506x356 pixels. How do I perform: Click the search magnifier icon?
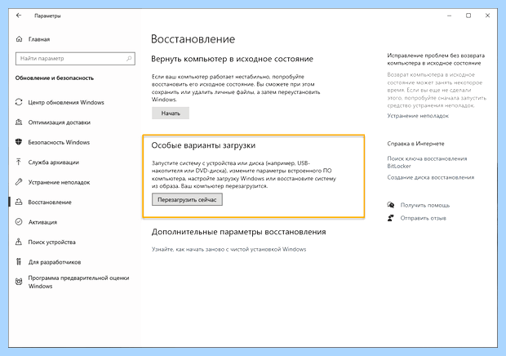[x=129, y=59]
